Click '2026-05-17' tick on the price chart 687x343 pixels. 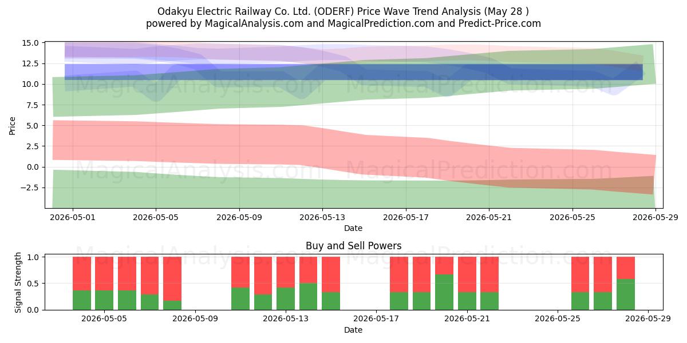406,217
